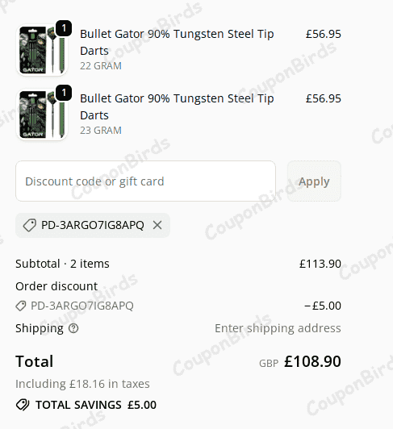Apply the discount code

pyautogui.click(x=314, y=181)
